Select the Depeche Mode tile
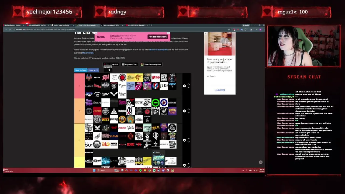Viewport: 345px width, 194px height. click(122, 94)
